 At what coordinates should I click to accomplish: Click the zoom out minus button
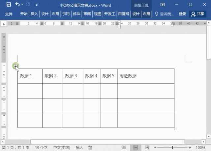click(155, 148)
